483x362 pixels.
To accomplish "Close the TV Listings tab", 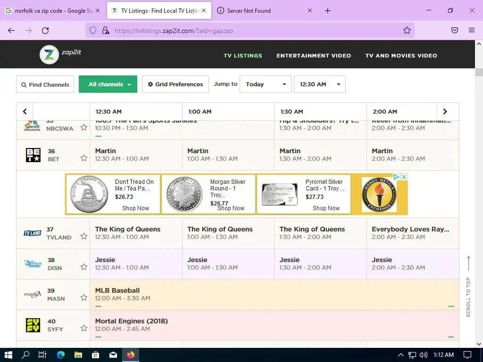I will (204, 11).
